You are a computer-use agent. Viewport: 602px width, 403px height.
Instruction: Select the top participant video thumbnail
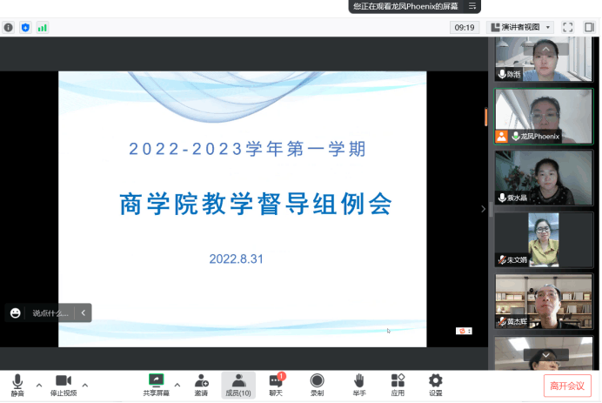pos(543,59)
